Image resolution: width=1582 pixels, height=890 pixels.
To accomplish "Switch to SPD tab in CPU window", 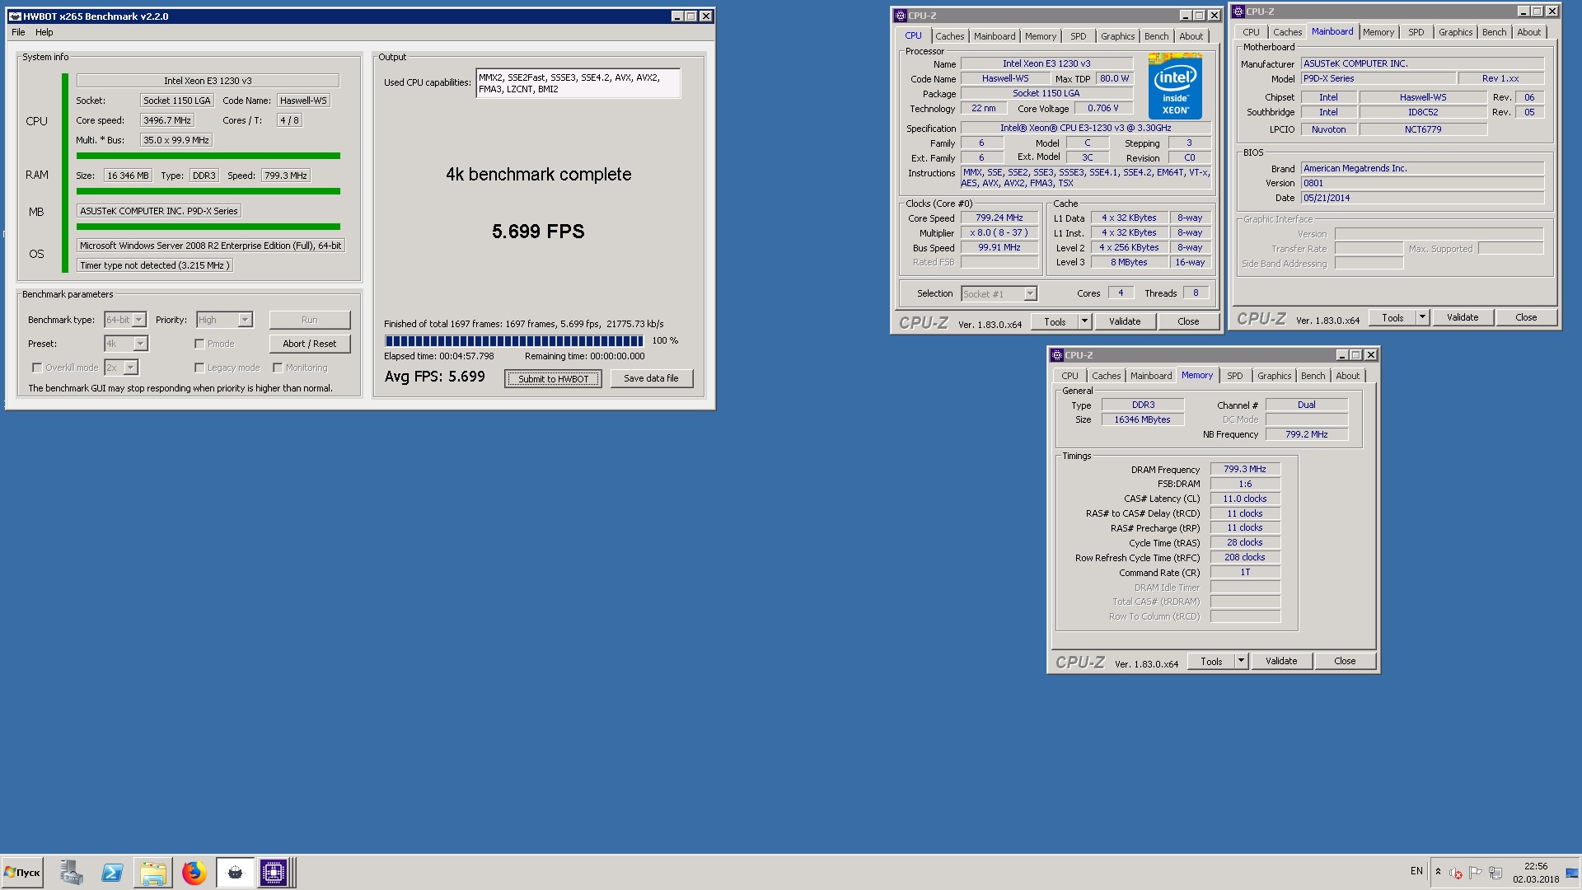I will [1078, 36].
